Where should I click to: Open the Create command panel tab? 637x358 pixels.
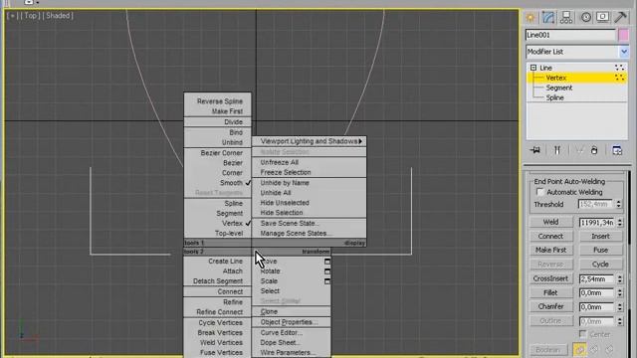(x=531, y=17)
